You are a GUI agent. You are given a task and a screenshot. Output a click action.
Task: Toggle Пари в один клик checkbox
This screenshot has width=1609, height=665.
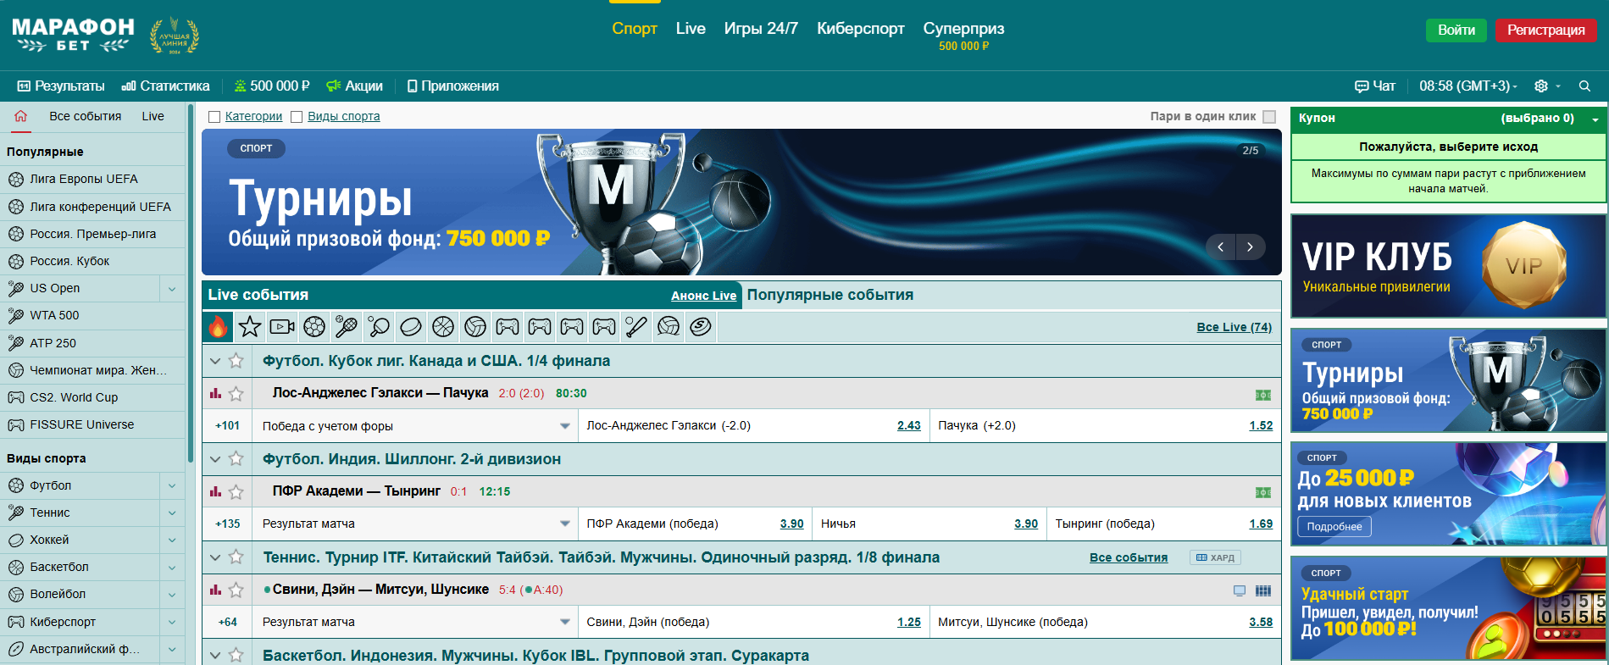pos(1268,117)
